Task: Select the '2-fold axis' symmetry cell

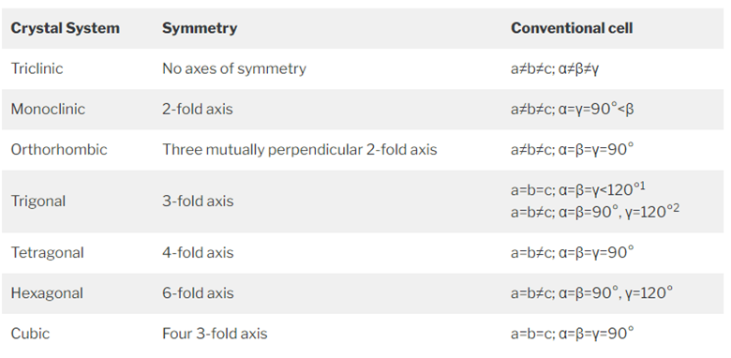Action: pyautogui.click(x=198, y=109)
